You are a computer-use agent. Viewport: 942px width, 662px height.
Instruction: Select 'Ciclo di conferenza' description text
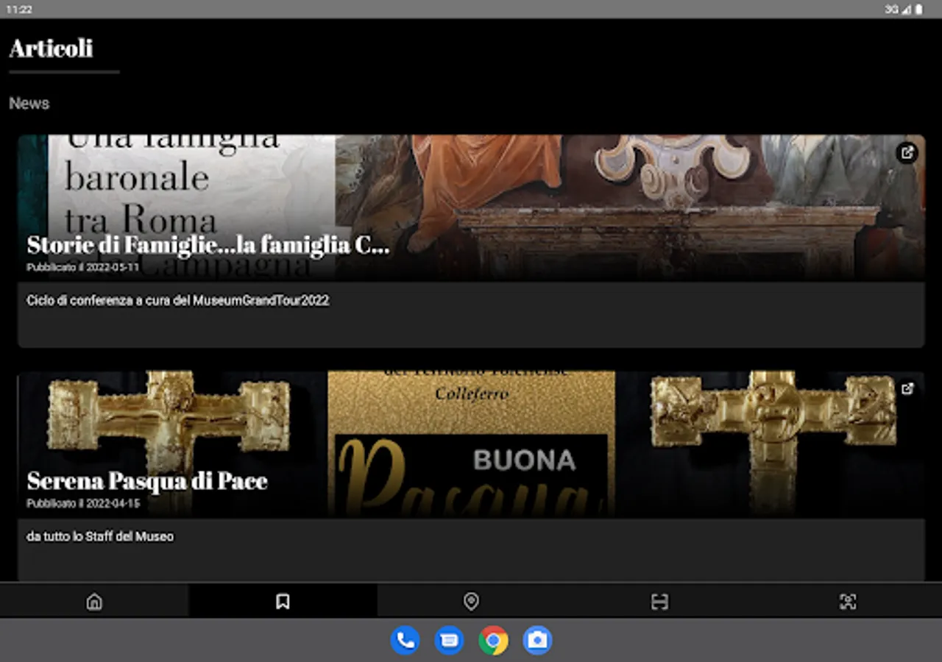[177, 301]
